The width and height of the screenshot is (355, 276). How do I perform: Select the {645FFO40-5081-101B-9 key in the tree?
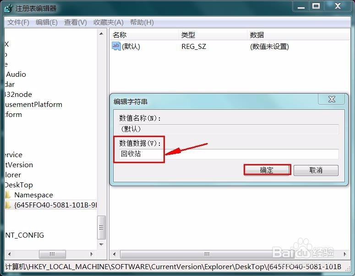55,205
